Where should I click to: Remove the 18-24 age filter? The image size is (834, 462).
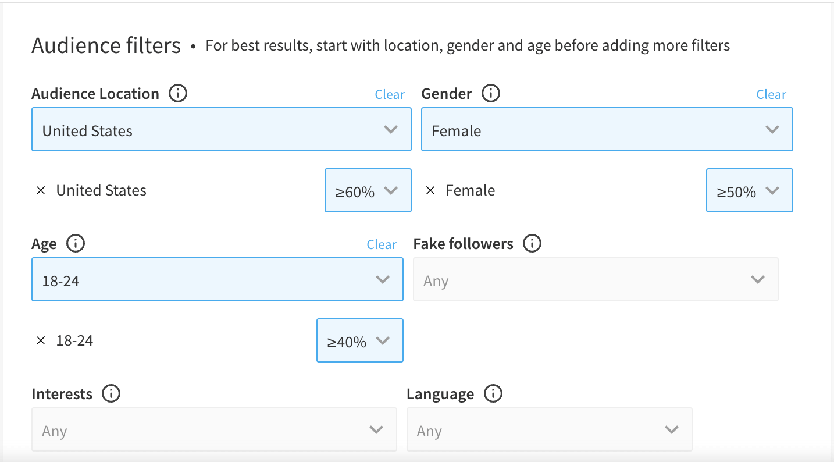(41, 340)
